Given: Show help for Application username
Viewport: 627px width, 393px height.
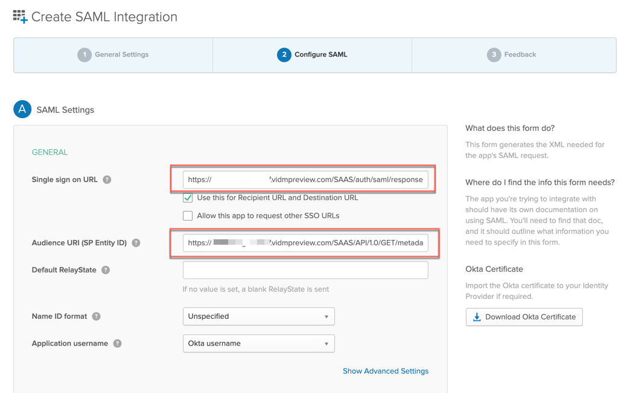Looking at the screenshot, I should point(117,344).
